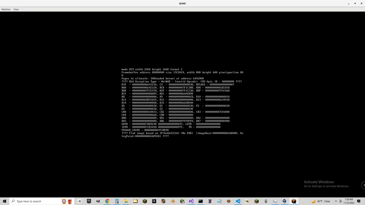Open the Windows Terminal from the taskbar
The width and height of the screenshot is (365, 205).
pos(200,201)
